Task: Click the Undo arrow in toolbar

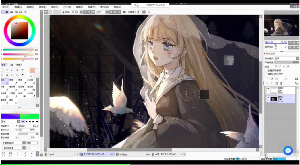Action: tap(46, 12)
